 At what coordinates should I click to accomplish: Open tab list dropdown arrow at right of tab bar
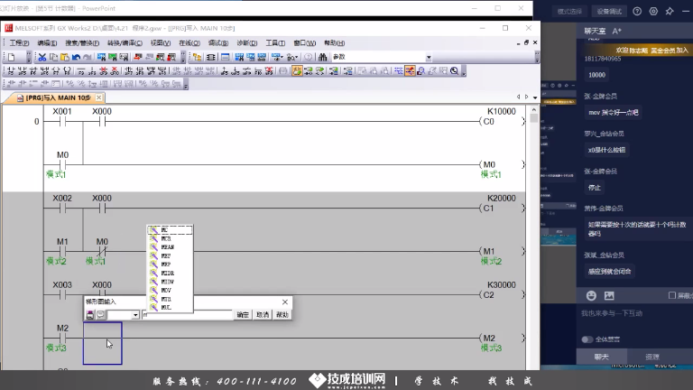pos(535,97)
